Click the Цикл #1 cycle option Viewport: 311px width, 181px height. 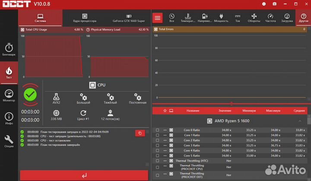(x=83, y=115)
